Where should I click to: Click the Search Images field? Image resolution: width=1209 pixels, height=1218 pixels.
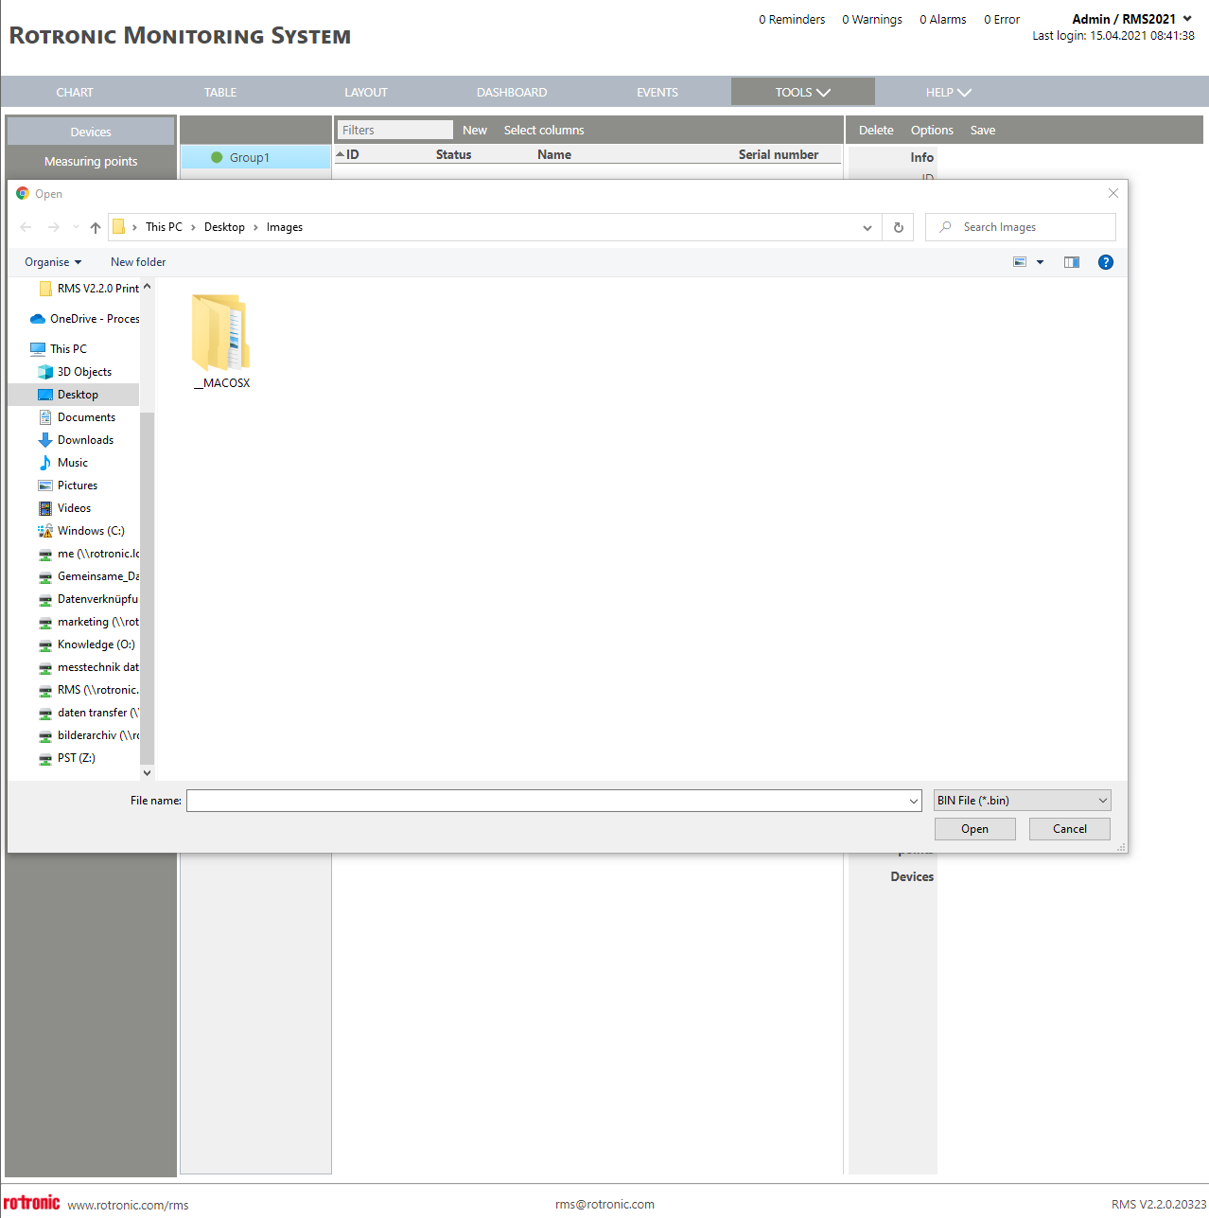click(x=1021, y=227)
